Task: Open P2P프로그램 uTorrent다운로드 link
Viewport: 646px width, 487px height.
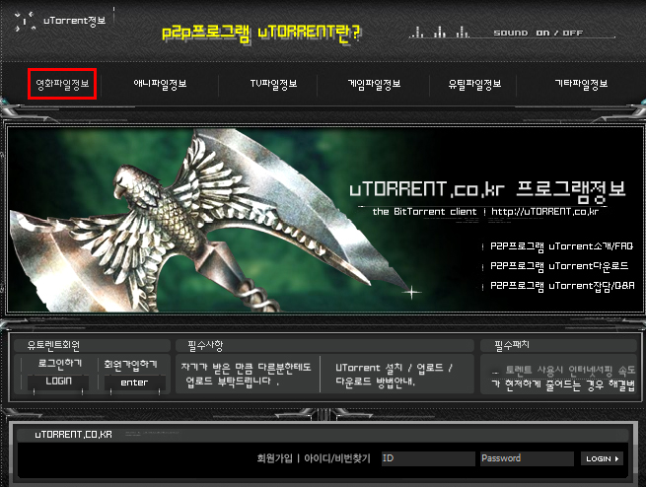Action: 559,266
